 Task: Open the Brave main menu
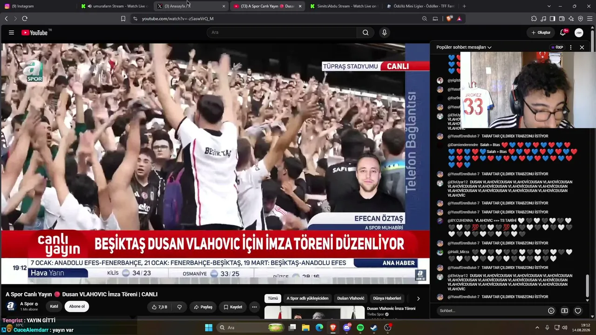[590, 19]
